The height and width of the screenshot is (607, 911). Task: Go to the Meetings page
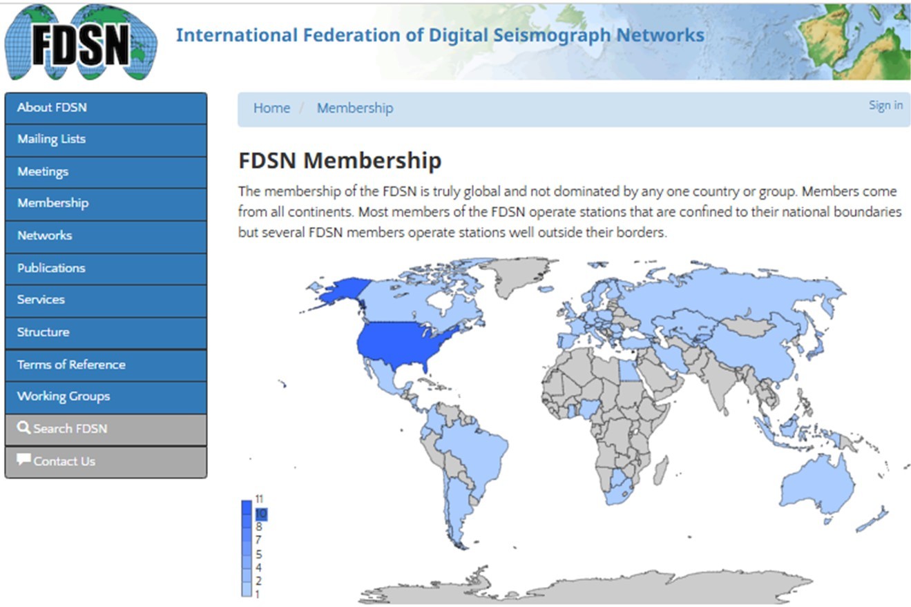tap(43, 171)
